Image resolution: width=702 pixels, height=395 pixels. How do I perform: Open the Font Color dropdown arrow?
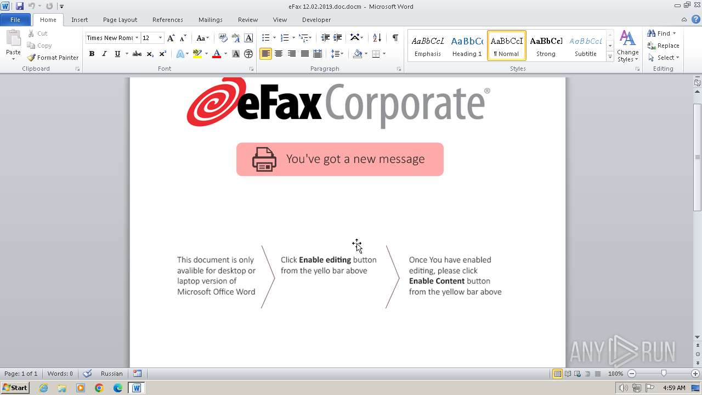click(225, 54)
